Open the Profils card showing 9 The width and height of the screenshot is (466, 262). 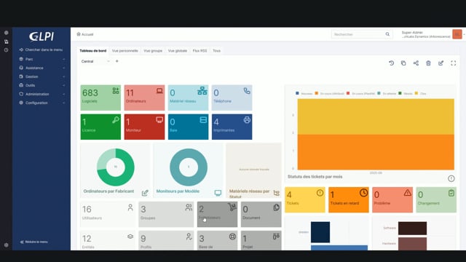166,240
